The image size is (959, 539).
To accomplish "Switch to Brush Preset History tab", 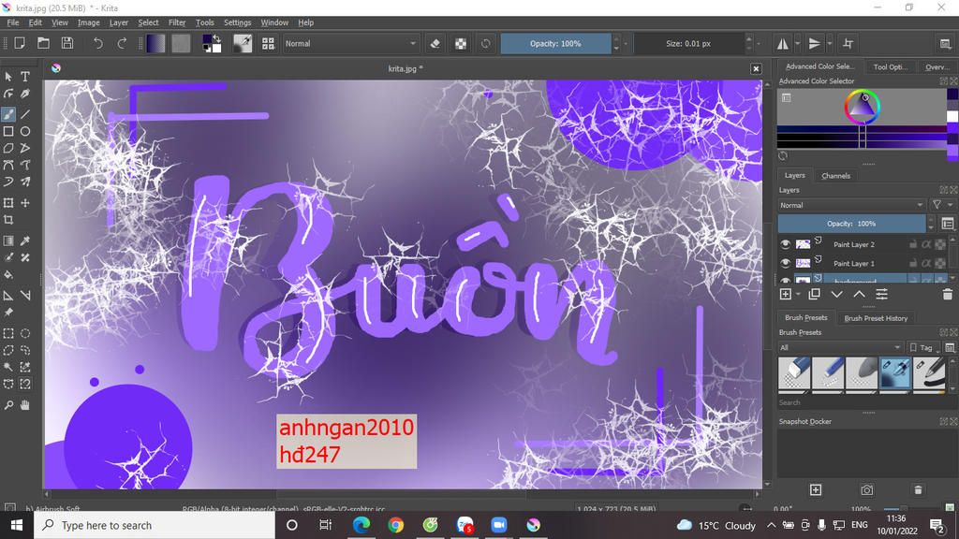I will pyautogui.click(x=876, y=318).
